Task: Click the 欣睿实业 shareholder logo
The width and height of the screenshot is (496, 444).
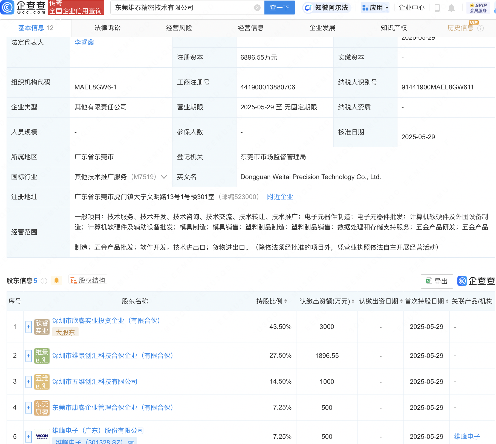Action: (42, 327)
